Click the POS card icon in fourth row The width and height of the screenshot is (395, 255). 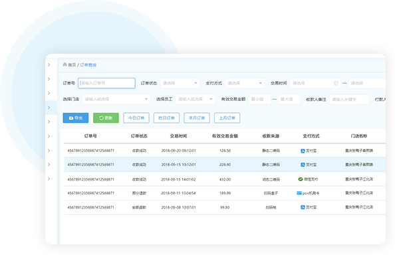point(299,193)
